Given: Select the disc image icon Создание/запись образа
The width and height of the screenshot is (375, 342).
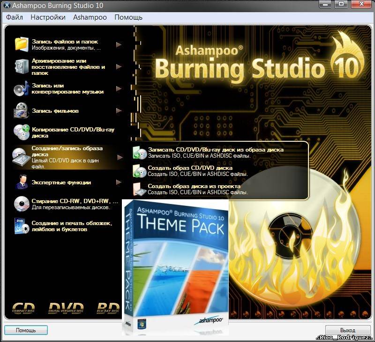Looking at the screenshot, I should point(22,156).
